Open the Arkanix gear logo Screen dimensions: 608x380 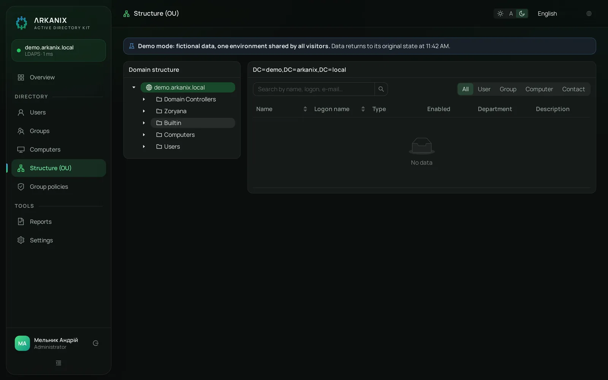21,23
